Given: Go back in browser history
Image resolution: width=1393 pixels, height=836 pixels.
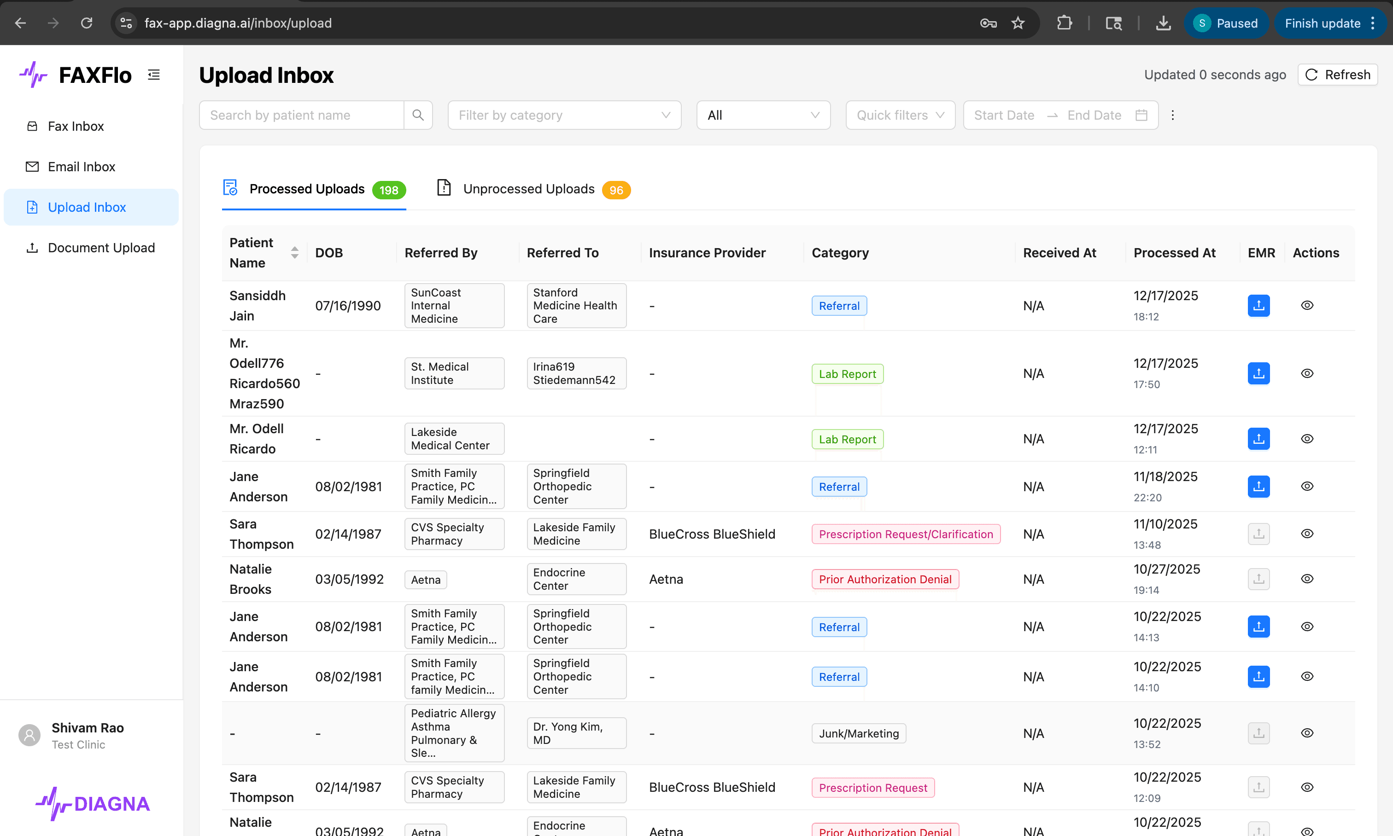Looking at the screenshot, I should coord(20,23).
